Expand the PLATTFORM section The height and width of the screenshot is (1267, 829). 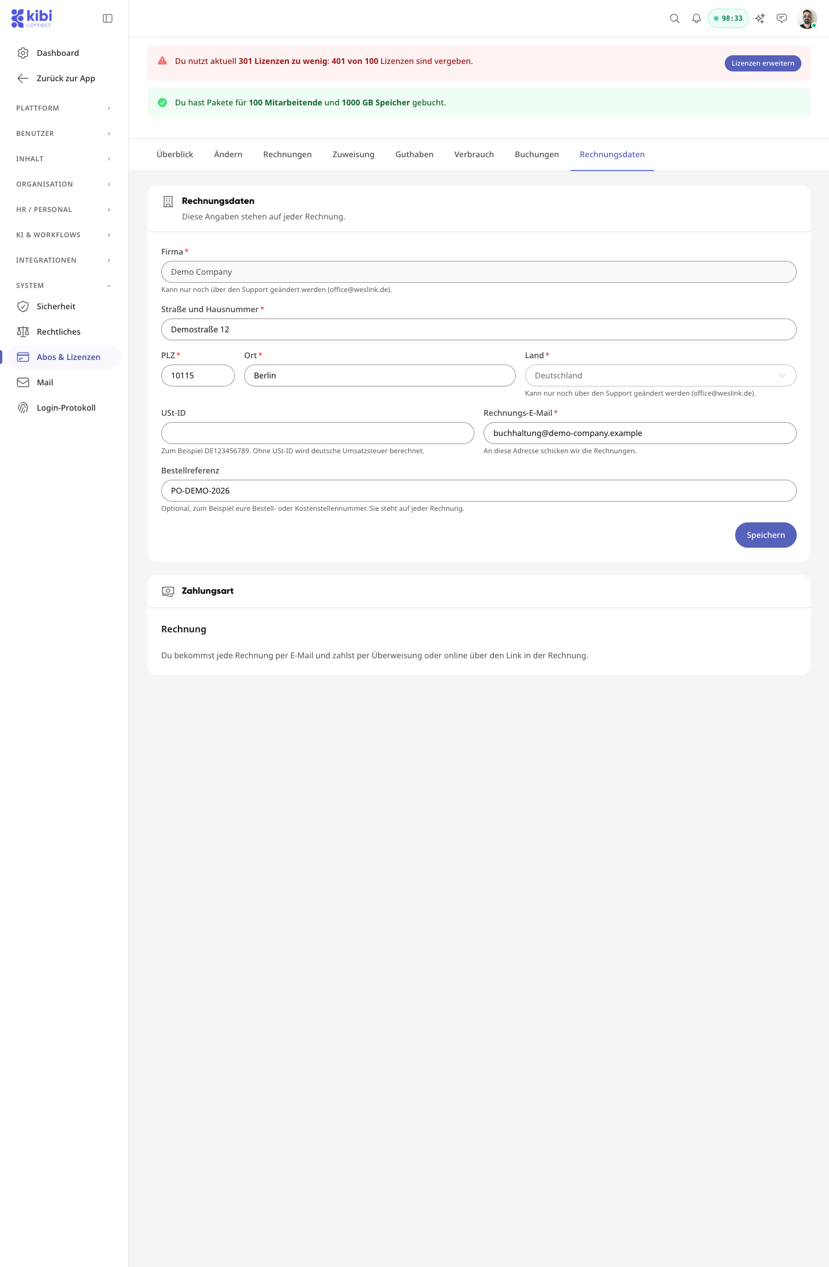(64, 108)
